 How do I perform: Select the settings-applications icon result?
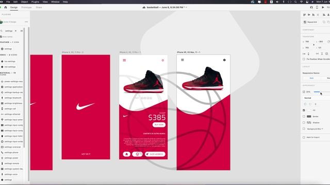coord(12,87)
